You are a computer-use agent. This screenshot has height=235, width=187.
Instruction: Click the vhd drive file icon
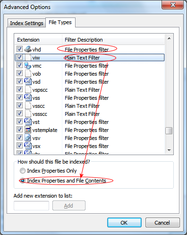click(x=28, y=49)
